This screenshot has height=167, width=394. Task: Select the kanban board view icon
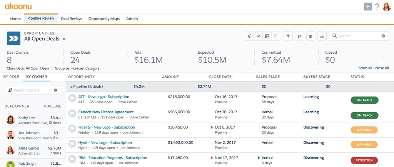pyautogui.click(x=267, y=36)
